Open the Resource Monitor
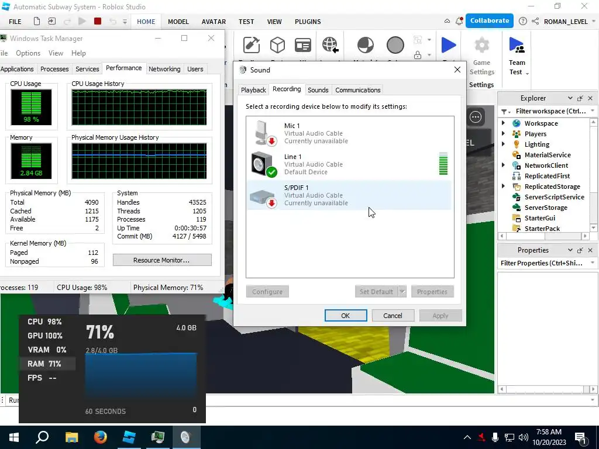Image resolution: width=599 pixels, height=449 pixels. tap(162, 260)
